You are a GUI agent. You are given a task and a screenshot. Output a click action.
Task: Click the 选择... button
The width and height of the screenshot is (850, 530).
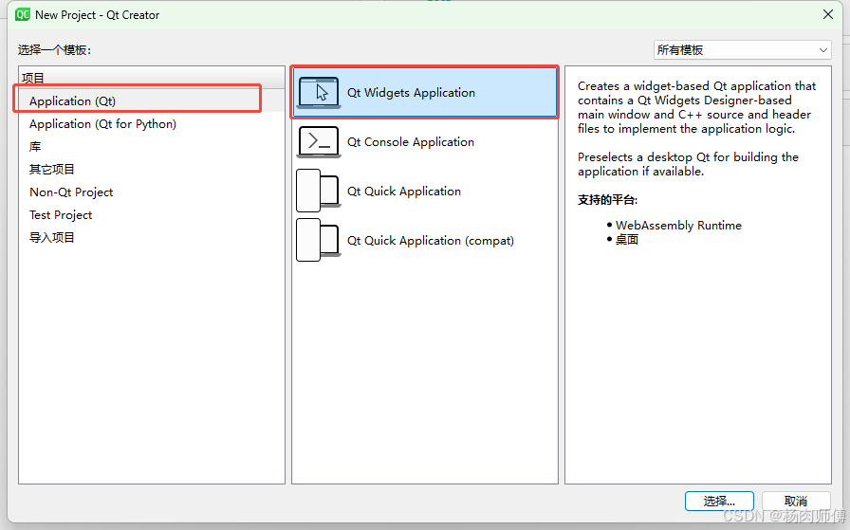click(x=719, y=501)
